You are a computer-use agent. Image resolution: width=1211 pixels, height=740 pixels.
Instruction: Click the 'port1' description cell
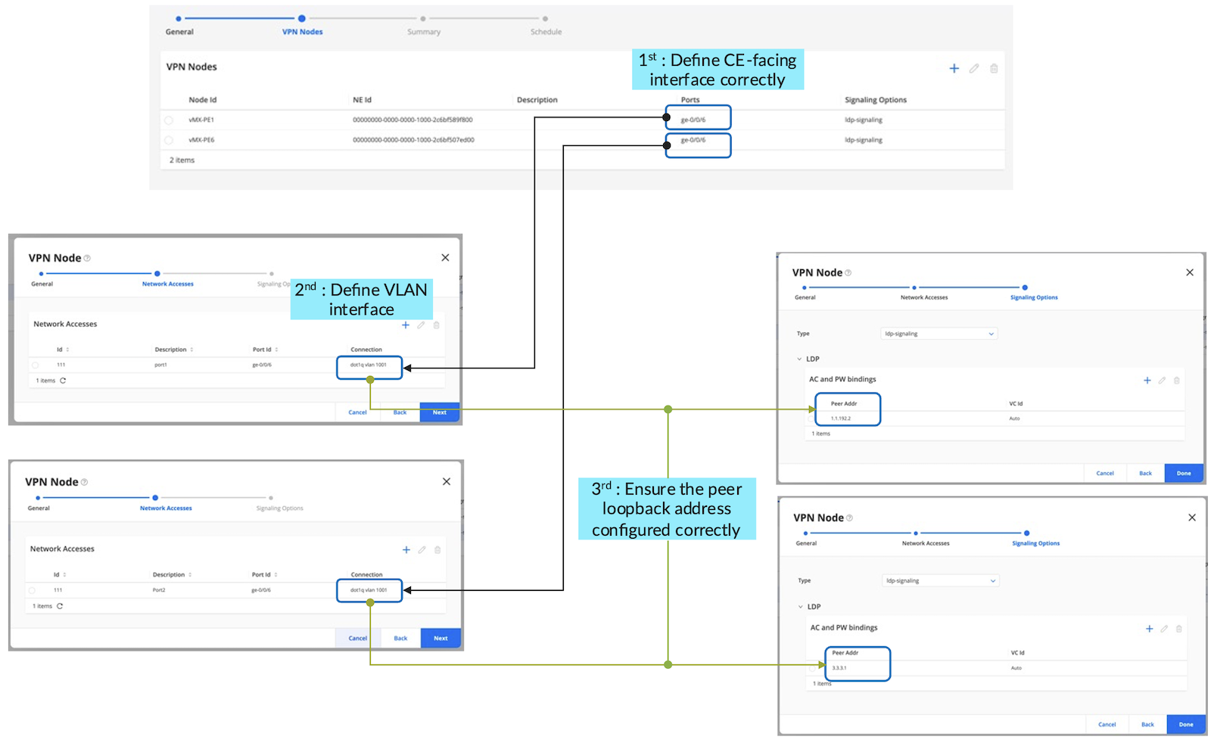pos(160,365)
